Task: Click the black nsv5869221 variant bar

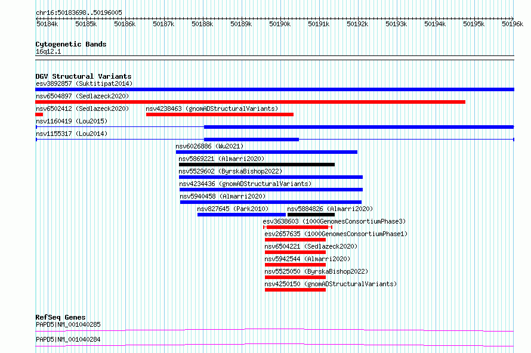Action: pos(257,165)
